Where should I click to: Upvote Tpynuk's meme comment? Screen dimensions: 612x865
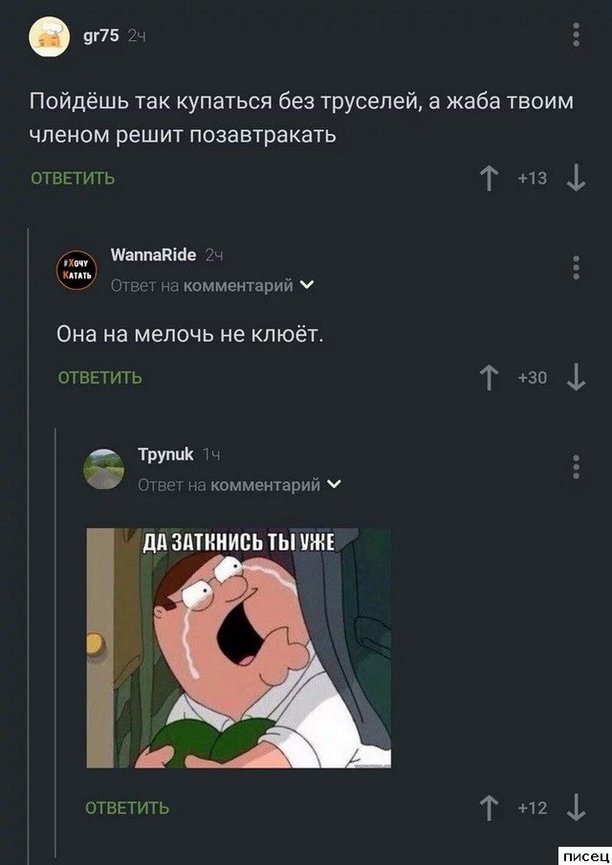[x=489, y=809]
